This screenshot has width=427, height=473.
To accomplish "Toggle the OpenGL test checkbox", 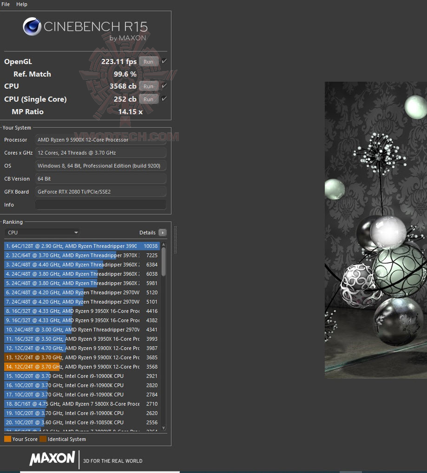I will (164, 61).
